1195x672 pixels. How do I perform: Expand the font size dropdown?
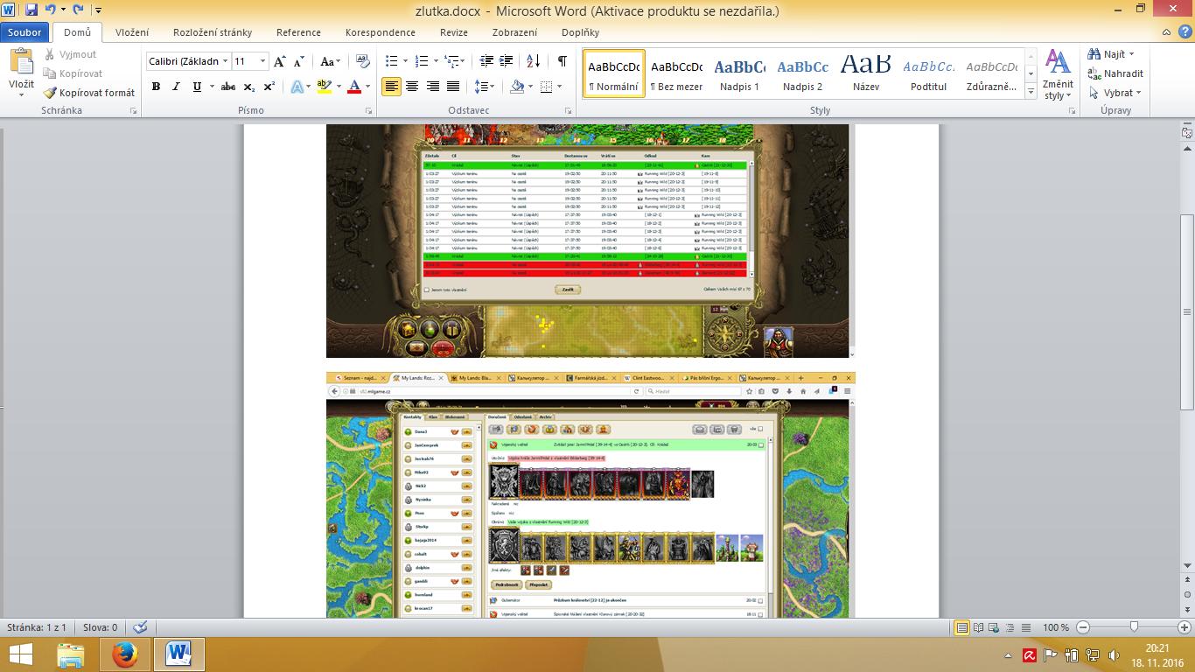[x=263, y=61]
